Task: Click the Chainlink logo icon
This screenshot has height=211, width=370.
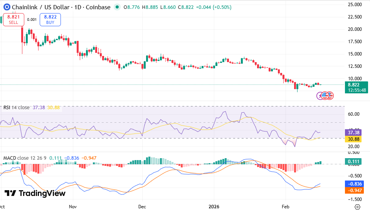Action: [x=7, y=7]
